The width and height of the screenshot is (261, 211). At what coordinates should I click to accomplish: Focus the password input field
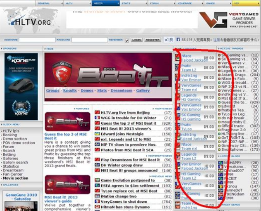tap(90, 40)
